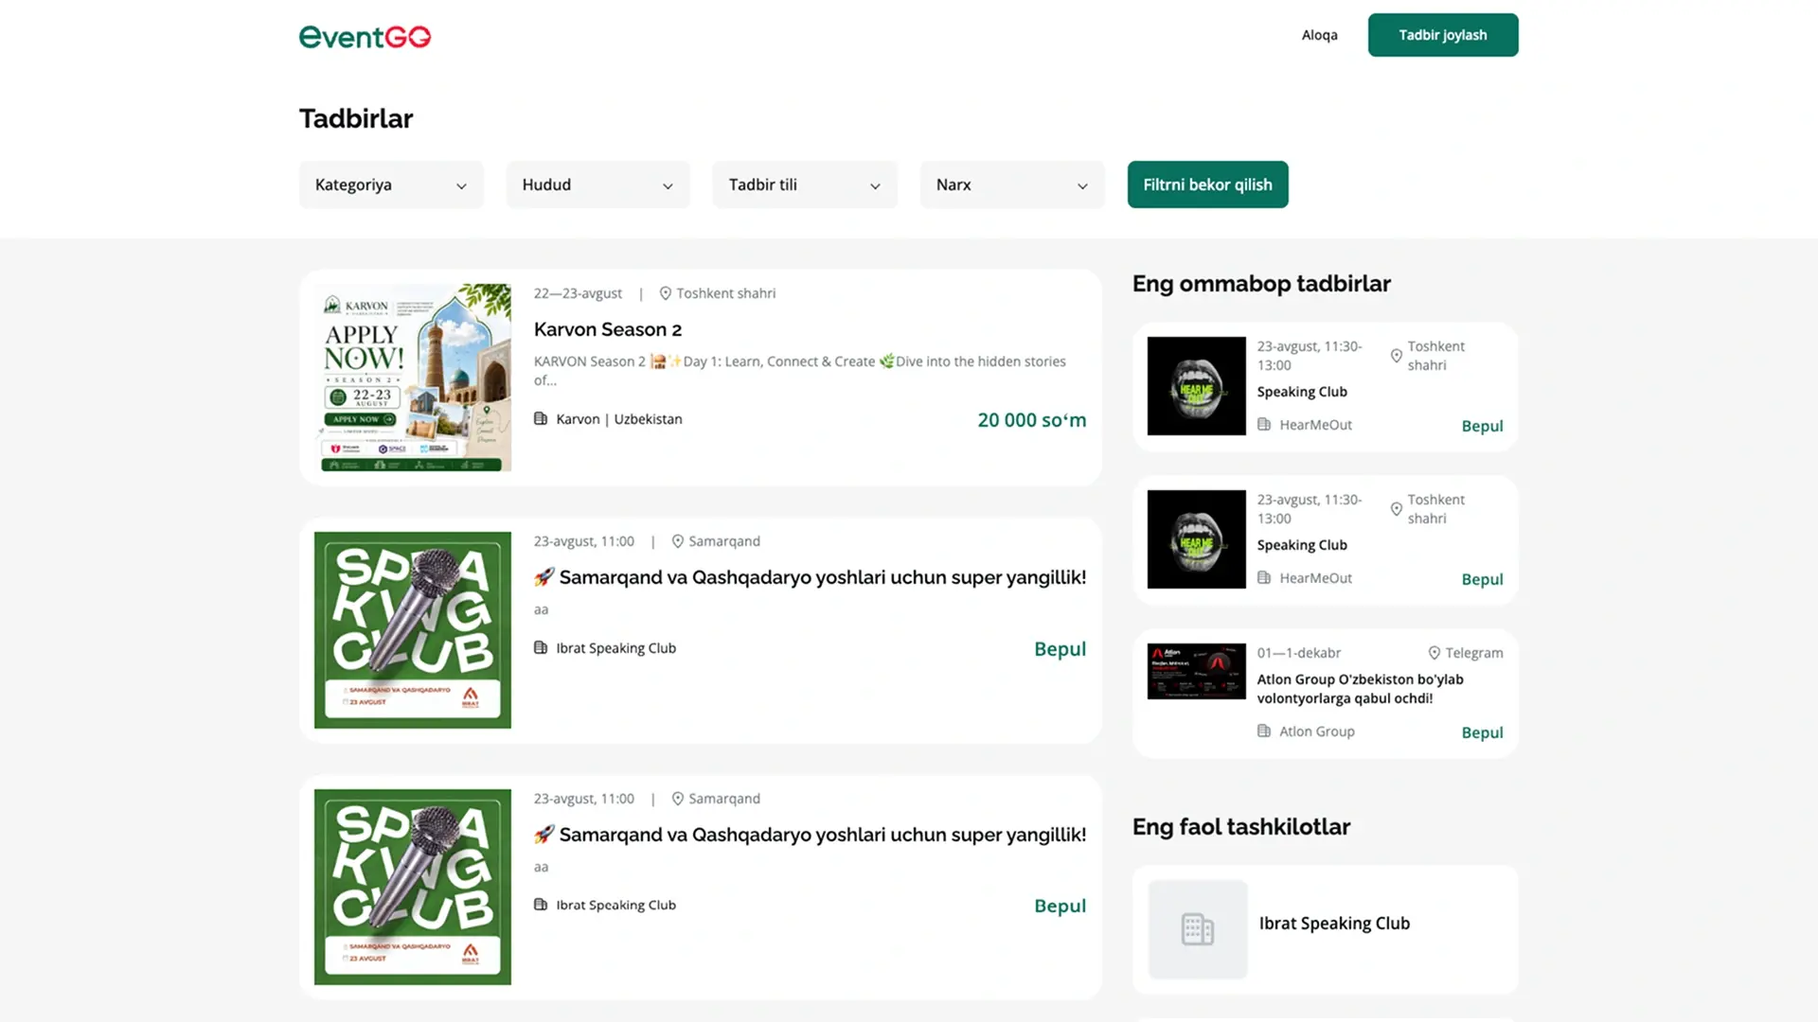Select Ibrat Speaking Club in Eng faol tashkilotlar
The image size is (1818, 1022).
coord(1326,929)
